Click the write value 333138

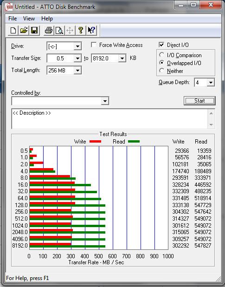coord(180,205)
